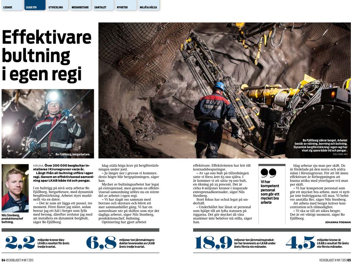351x262 pixels.
Task: Click the figure '6,8'
Action: (101, 243)
